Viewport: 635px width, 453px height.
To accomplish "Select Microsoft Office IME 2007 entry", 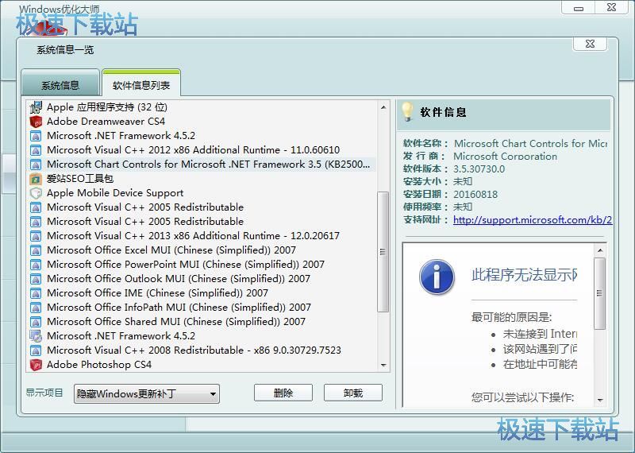I will pos(157,293).
